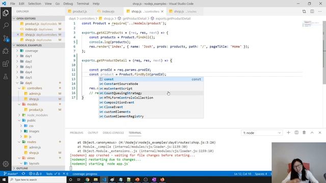Image resolution: width=326 pixels, height=183 pixels.
Task: Click Ln 12, Col 10 in status bar
Action: tap(242, 174)
